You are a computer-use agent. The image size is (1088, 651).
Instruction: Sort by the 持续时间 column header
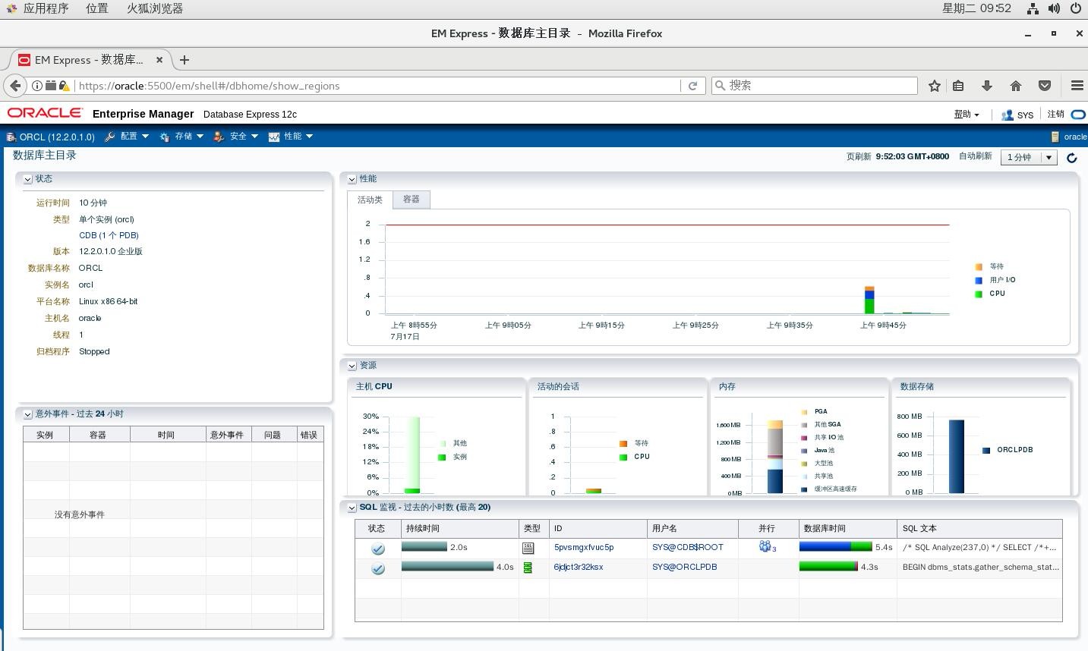[459, 528]
